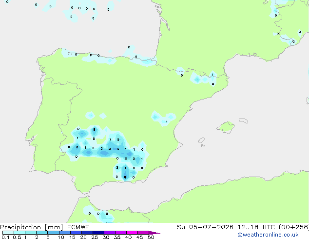Click the '12..18 UTC' time range text
This screenshot has height=239, width=309.
(256, 227)
